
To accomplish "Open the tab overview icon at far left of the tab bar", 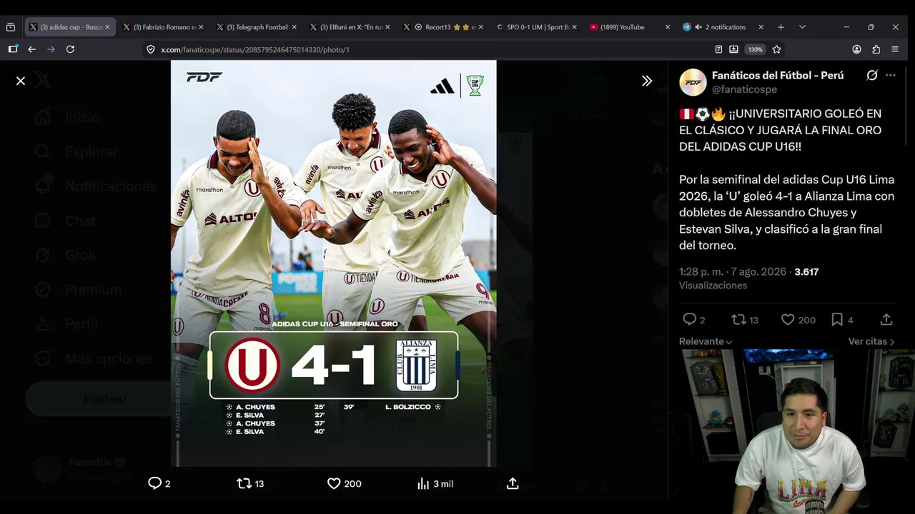I will pyautogui.click(x=10, y=27).
